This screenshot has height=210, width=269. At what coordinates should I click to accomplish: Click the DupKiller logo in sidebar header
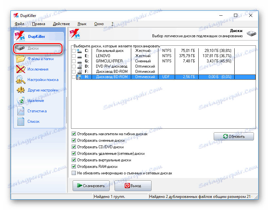click(x=20, y=36)
